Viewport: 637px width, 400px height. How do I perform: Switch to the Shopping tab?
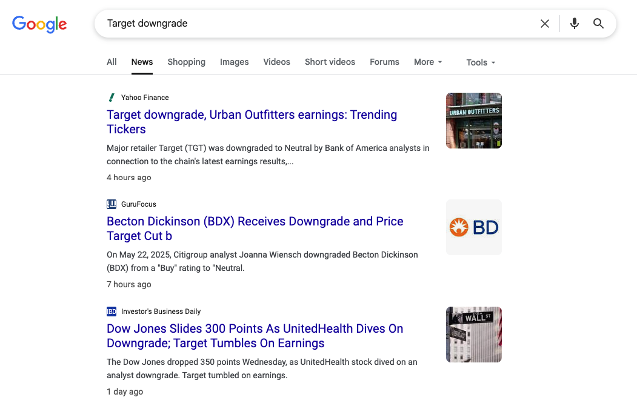(x=186, y=62)
